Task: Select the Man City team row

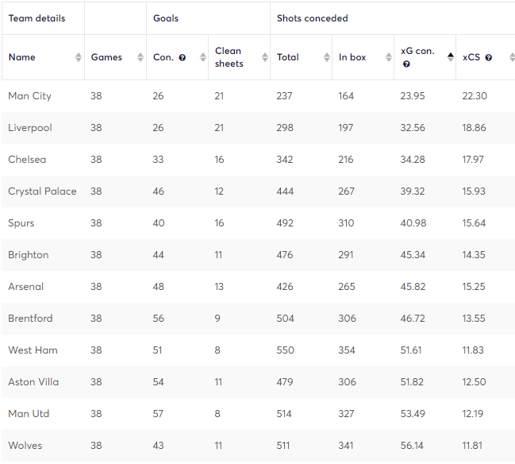Action: [x=258, y=96]
